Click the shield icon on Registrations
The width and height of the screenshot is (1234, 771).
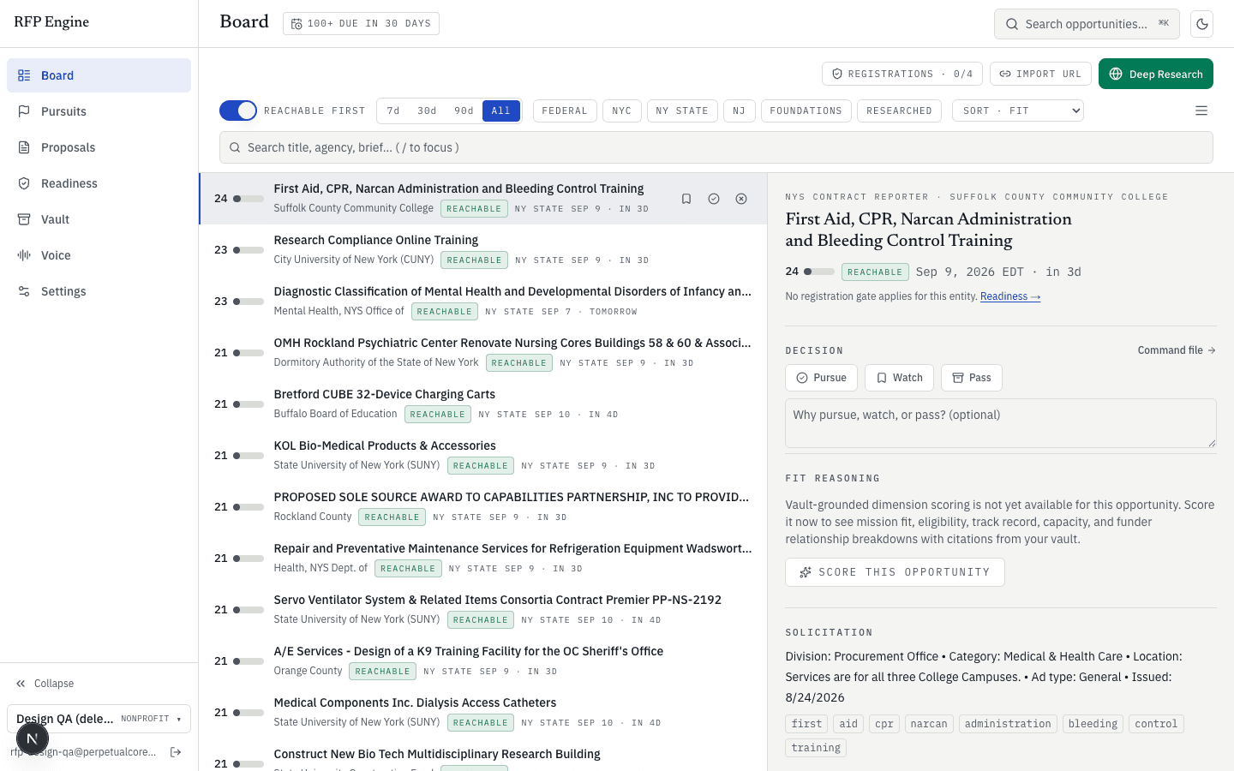pyautogui.click(x=837, y=74)
